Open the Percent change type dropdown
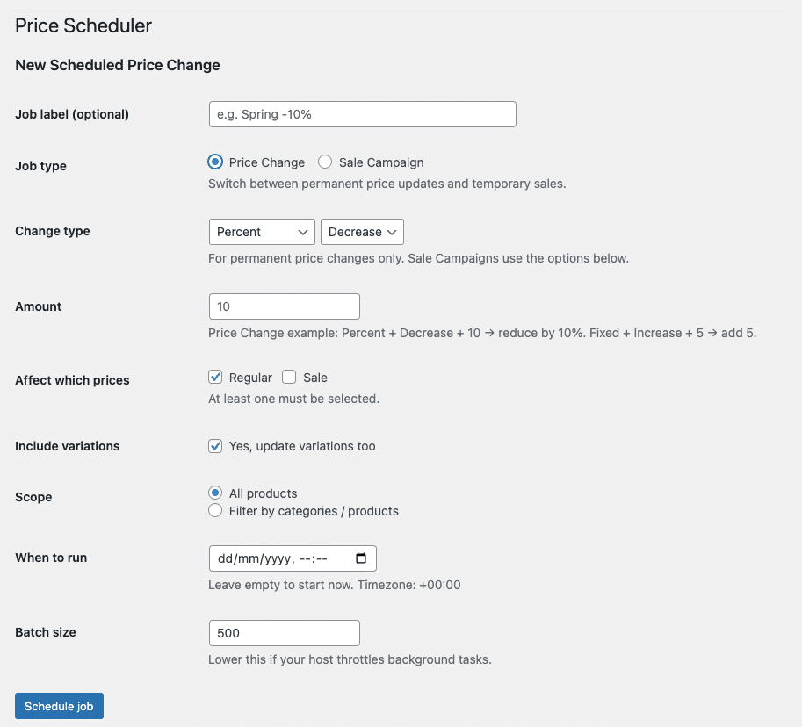 click(x=262, y=232)
